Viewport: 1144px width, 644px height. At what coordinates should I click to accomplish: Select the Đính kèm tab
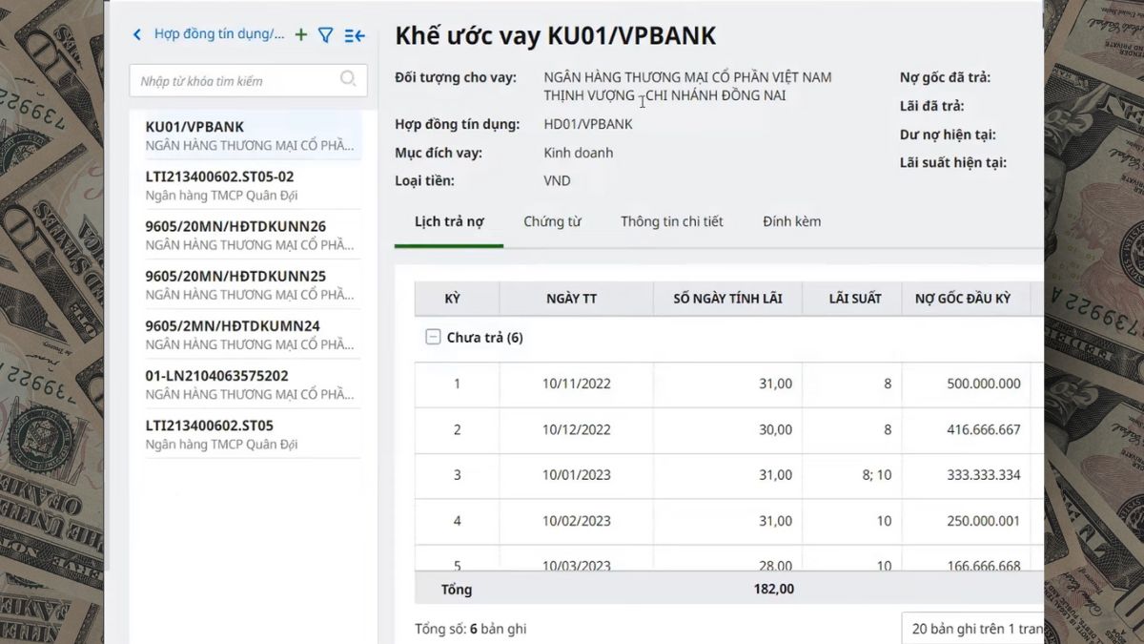point(791,221)
